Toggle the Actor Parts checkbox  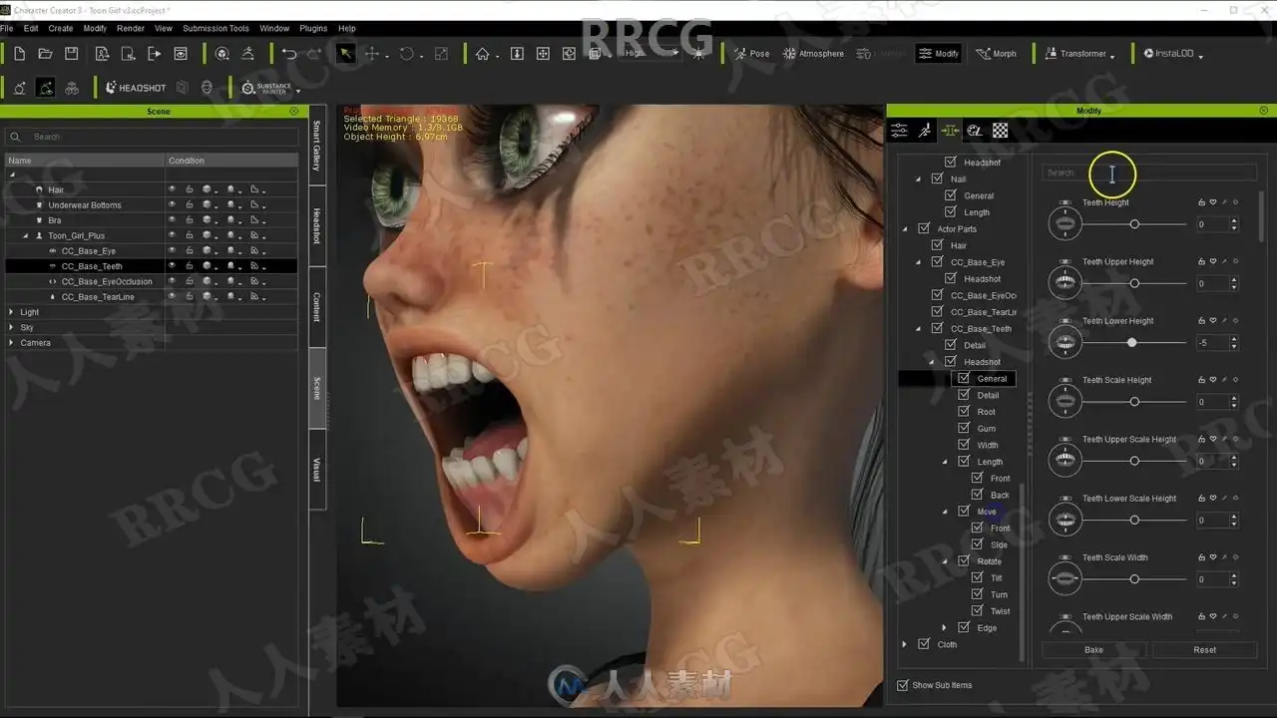(x=924, y=229)
